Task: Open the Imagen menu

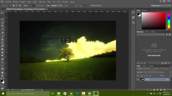Action: tap(23, 2)
